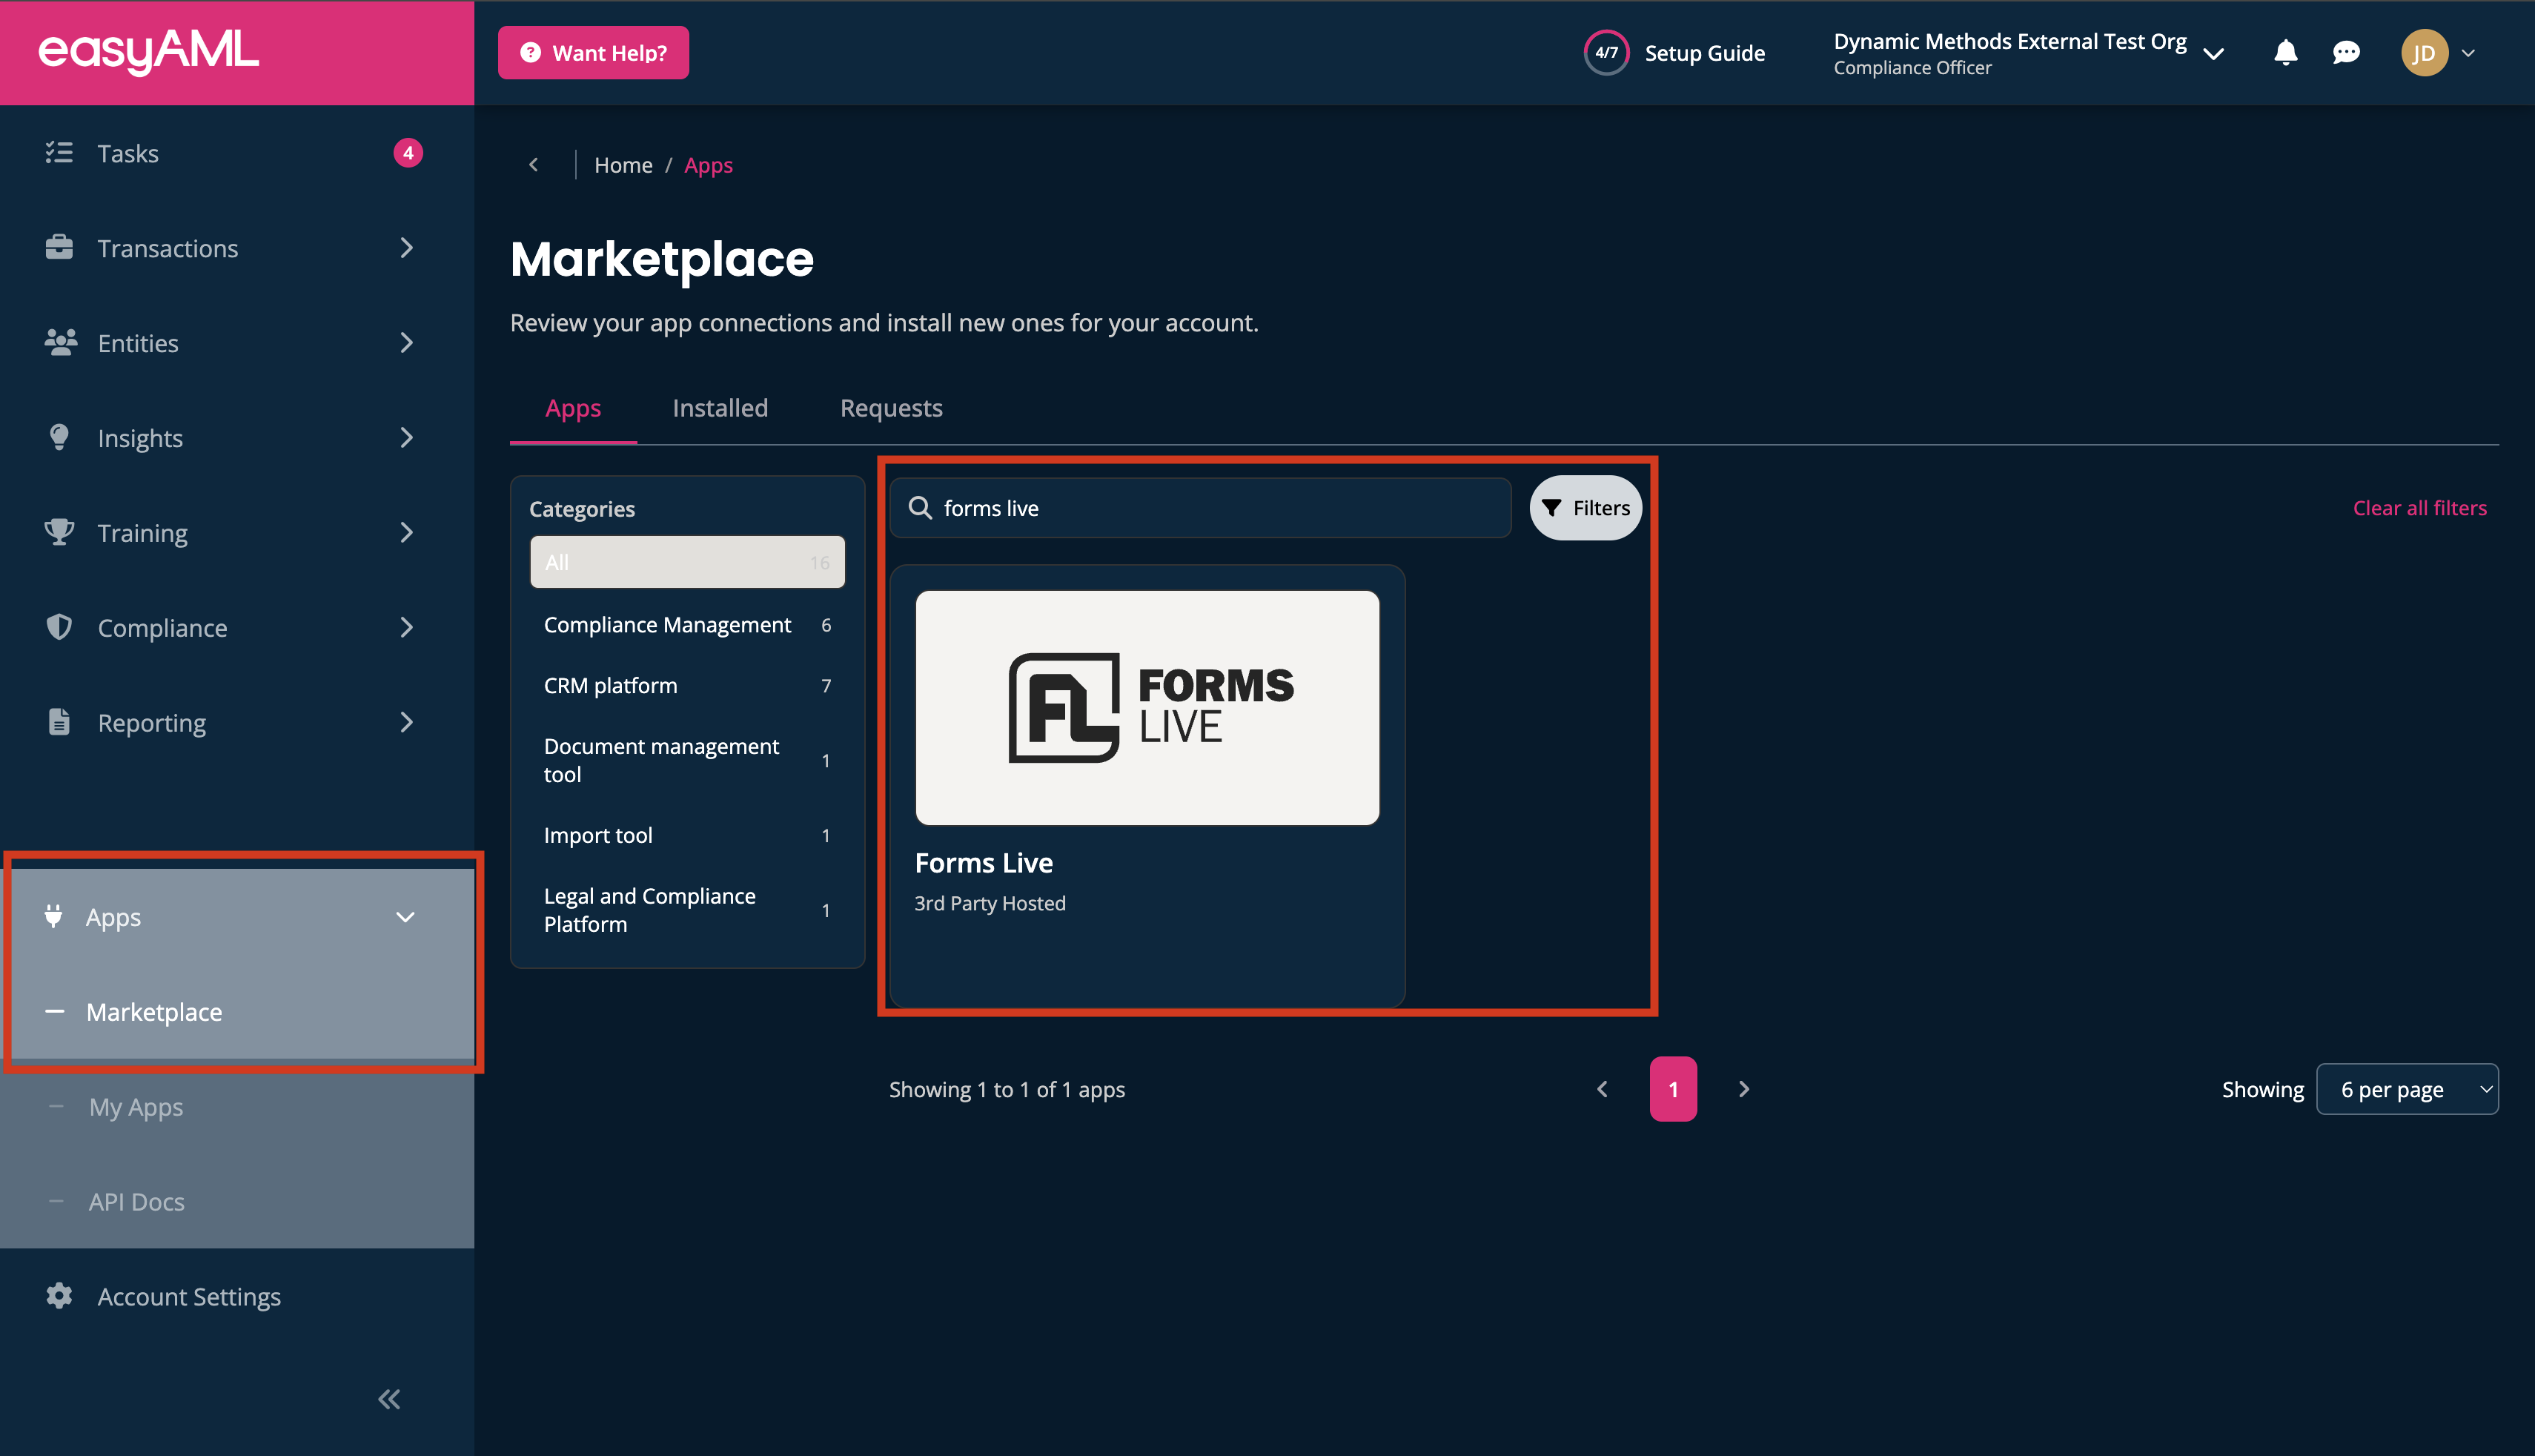This screenshot has height=1456, width=2535.
Task: Expand the Compliance menu chevron
Action: click(406, 628)
